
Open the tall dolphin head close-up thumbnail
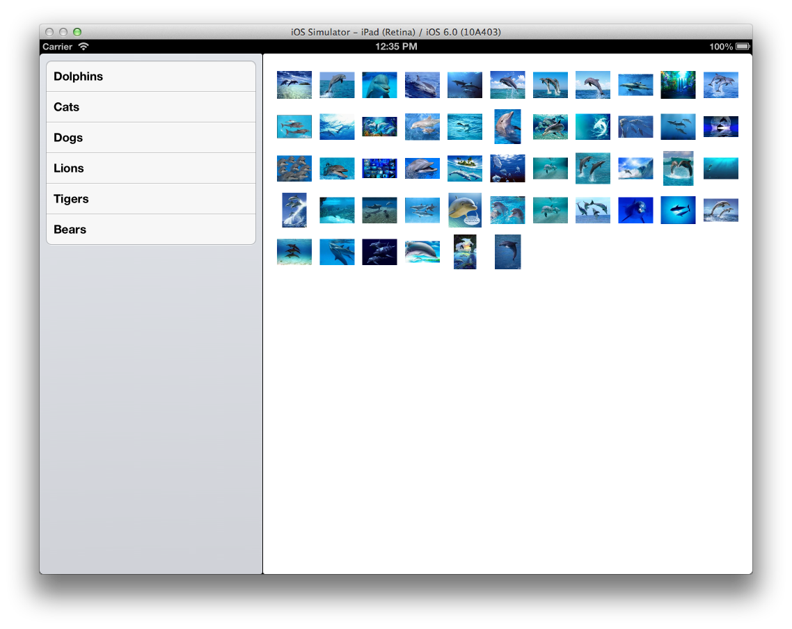(507, 127)
